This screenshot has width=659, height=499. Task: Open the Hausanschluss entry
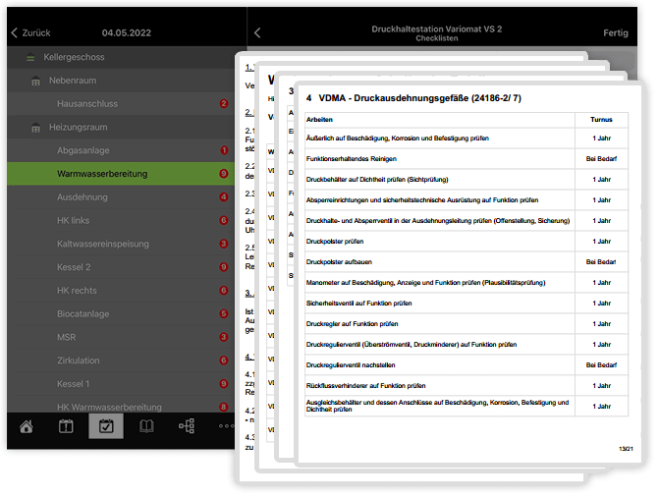(121, 104)
